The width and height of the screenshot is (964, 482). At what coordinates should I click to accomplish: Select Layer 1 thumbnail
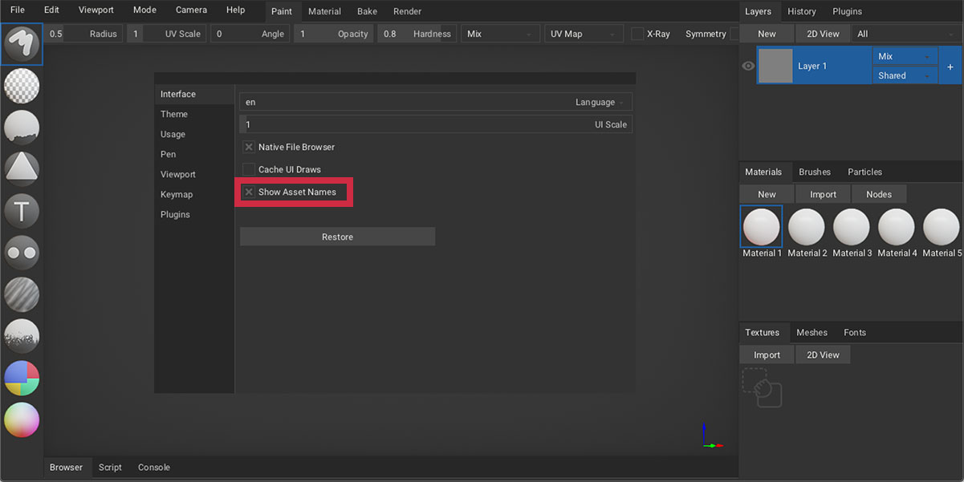click(775, 66)
